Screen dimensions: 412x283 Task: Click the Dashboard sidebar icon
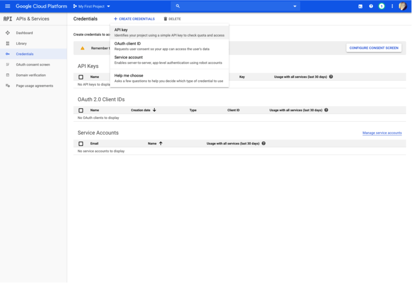(8, 33)
